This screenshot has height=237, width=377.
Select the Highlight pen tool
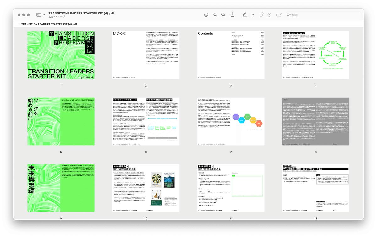[245, 15]
